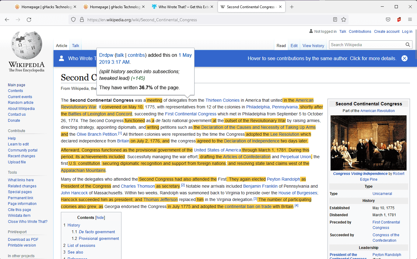The image size is (417, 259).
Task: Navigate back with the back arrow
Action: 7,19
